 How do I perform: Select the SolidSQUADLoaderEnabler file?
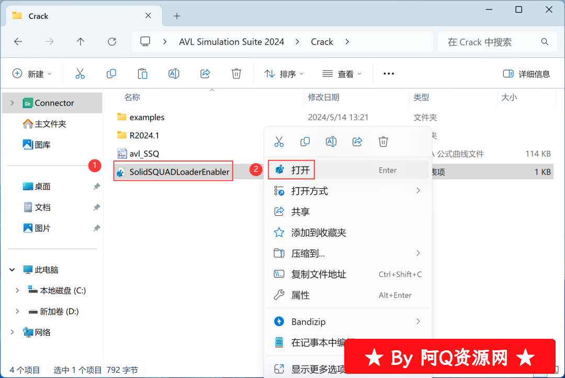click(x=173, y=171)
